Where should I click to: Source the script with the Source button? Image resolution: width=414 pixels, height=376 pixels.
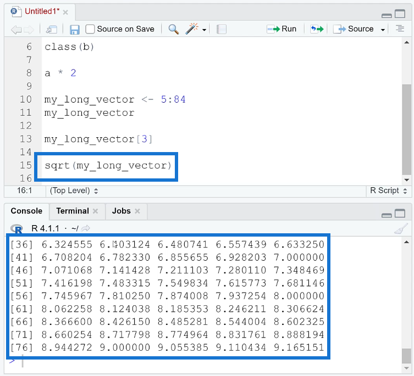point(354,29)
